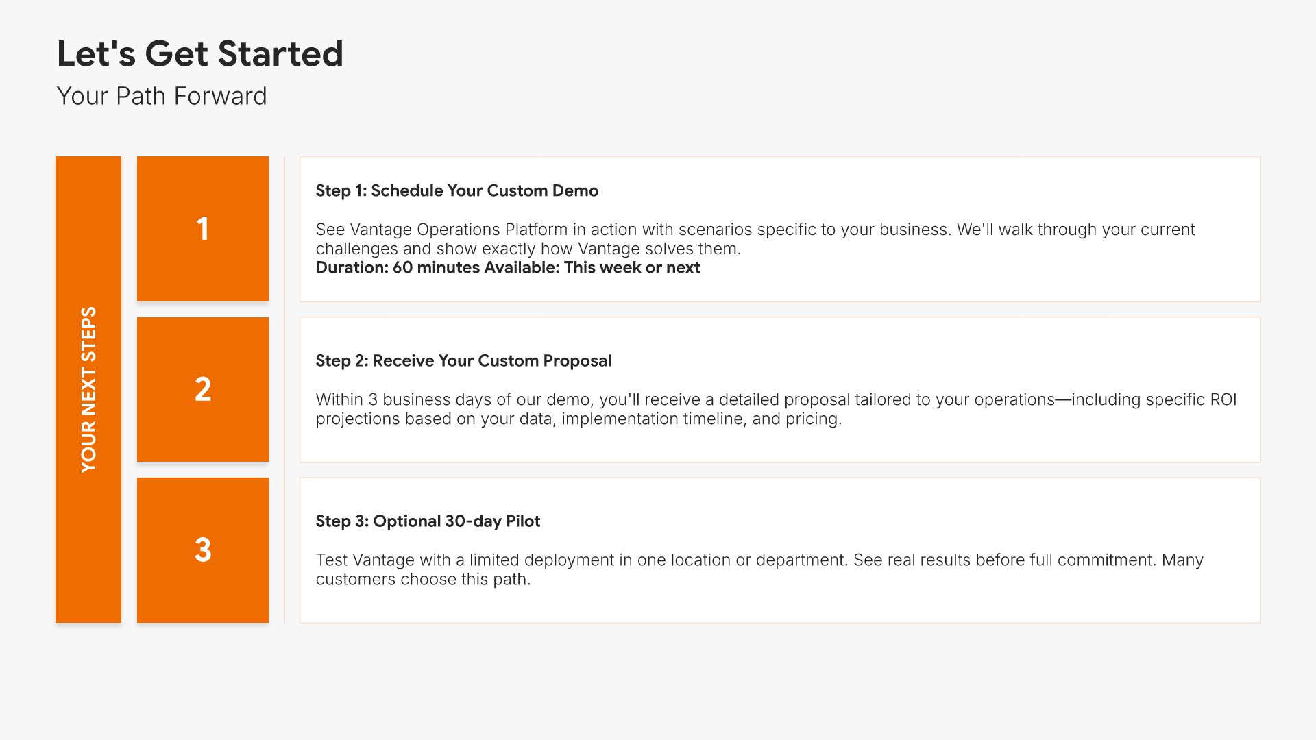Screen dimensions: 1316x740
Task: Click the "Duration: 60 minutes" bold line
Action: click(398, 268)
